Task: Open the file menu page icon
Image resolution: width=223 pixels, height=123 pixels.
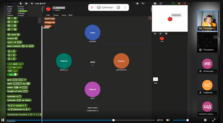Action: [21, 3]
